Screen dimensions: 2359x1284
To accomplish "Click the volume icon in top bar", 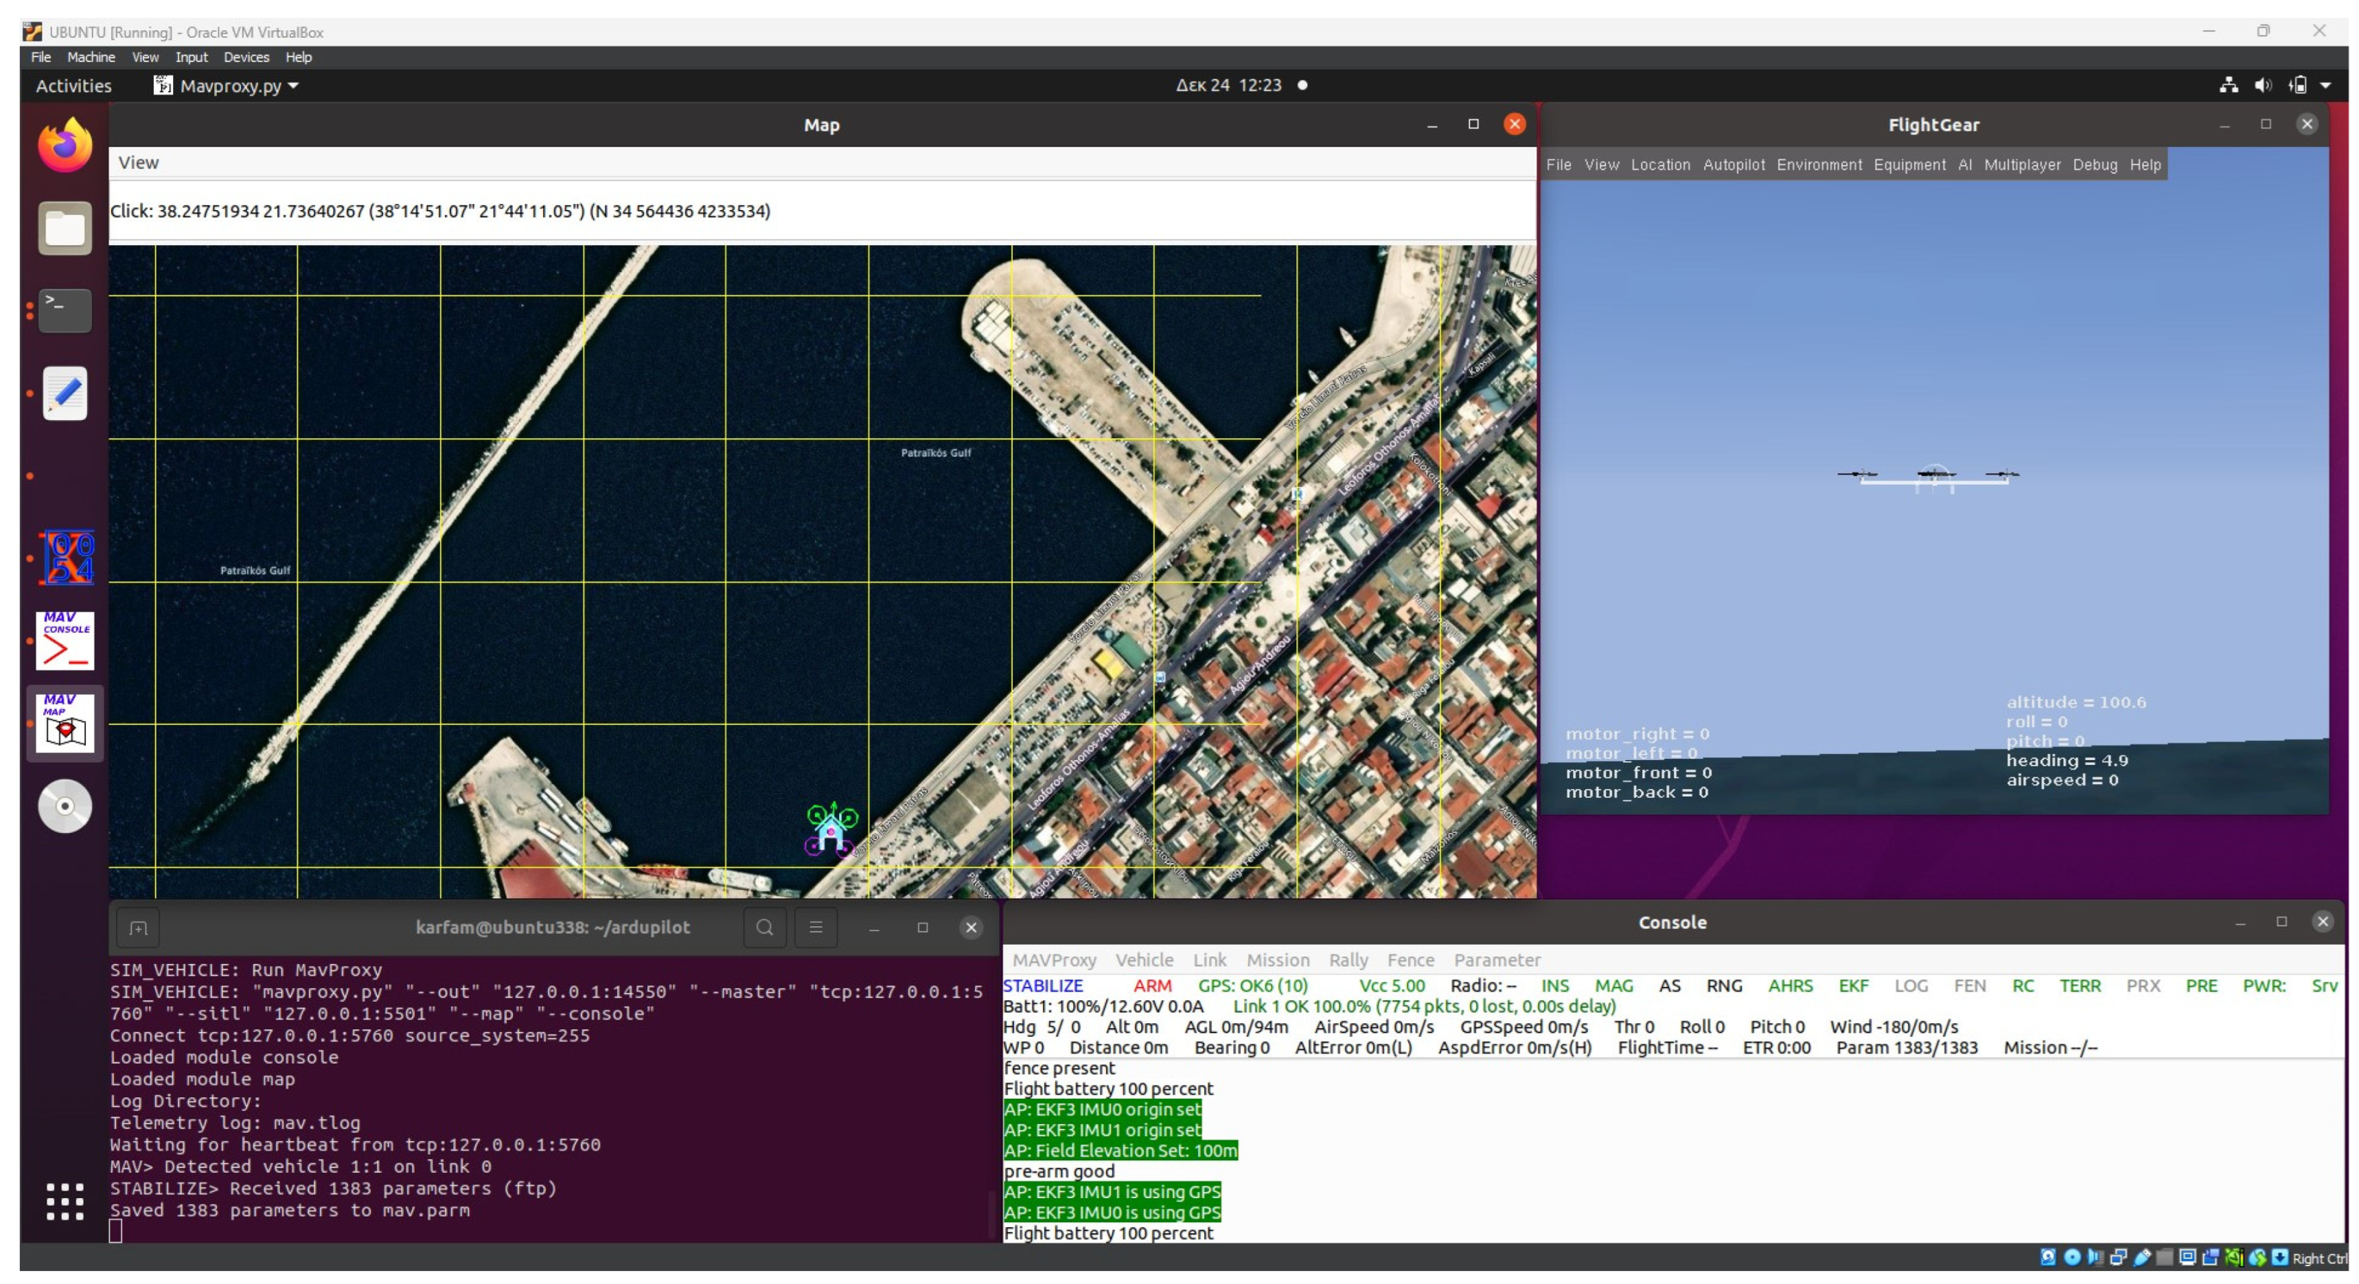I will pyautogui.click(x=2263, y=85).
